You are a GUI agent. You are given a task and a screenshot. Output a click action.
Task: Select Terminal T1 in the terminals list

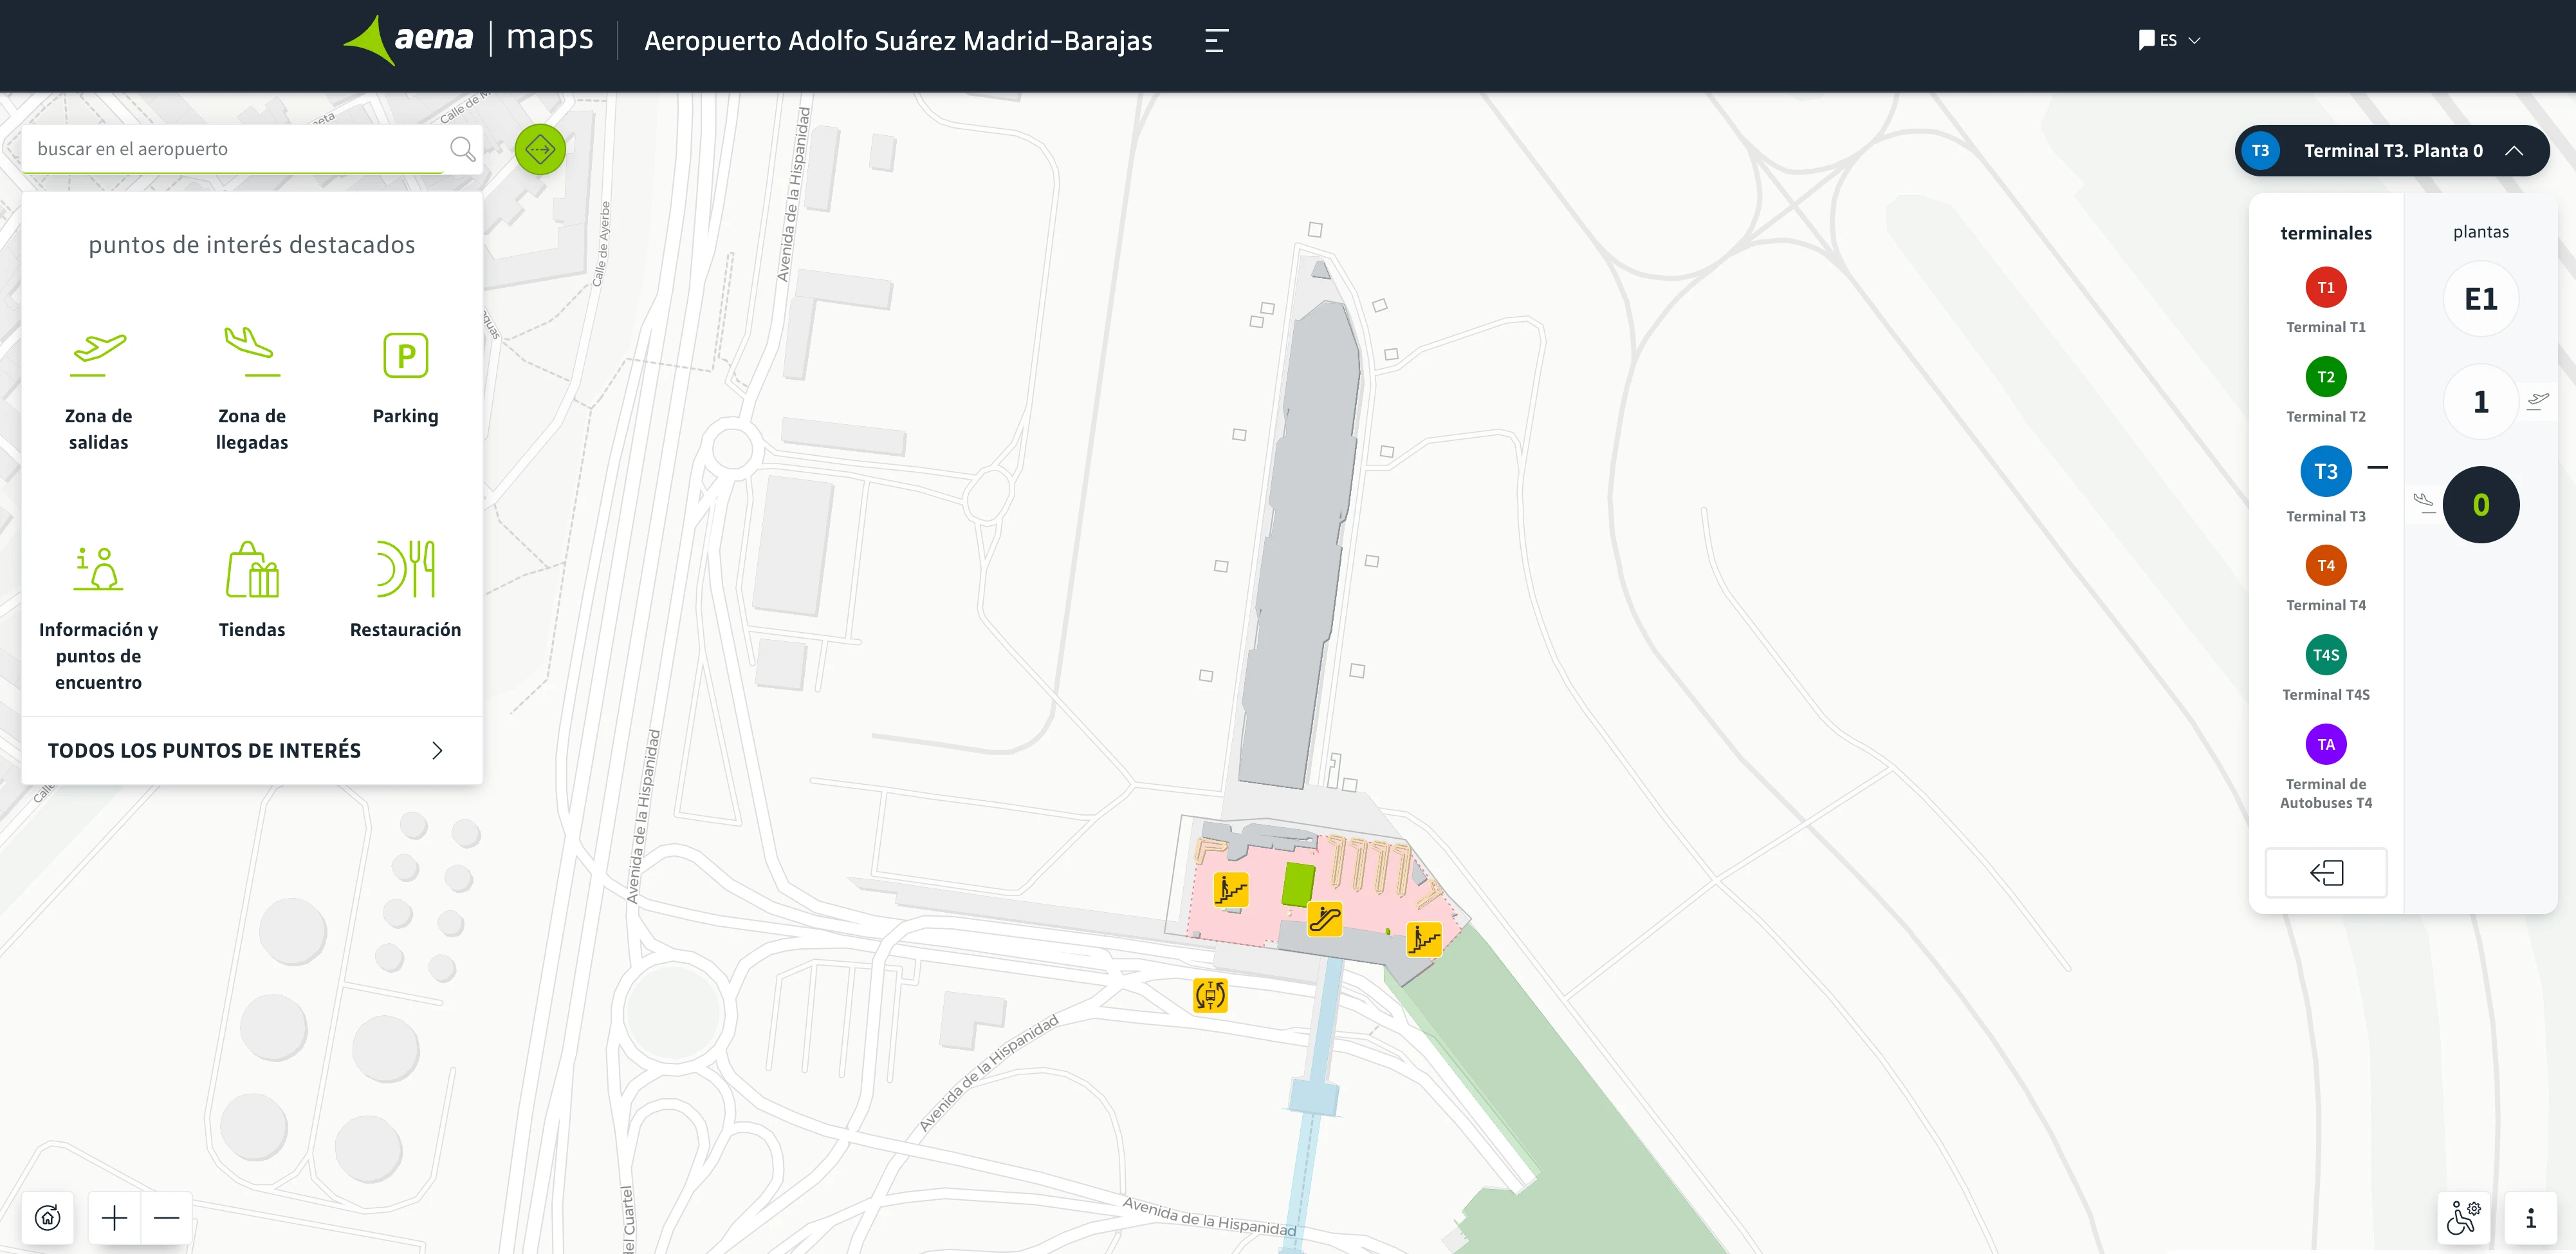click(x=2325, y=287)
